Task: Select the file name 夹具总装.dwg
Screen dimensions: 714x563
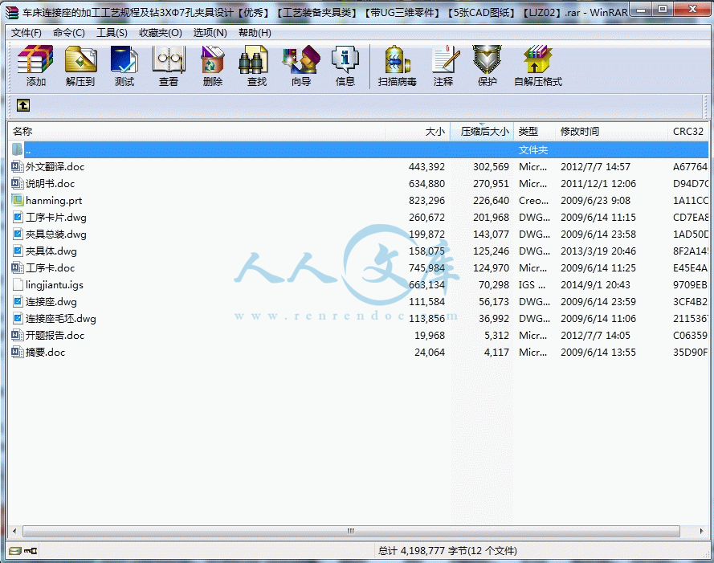Action: click(56, 235)
